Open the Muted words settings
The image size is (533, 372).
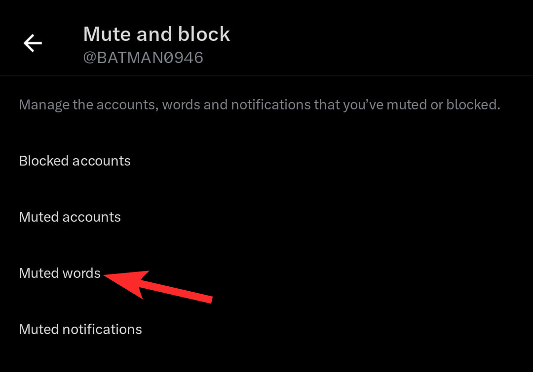[60, 273]
